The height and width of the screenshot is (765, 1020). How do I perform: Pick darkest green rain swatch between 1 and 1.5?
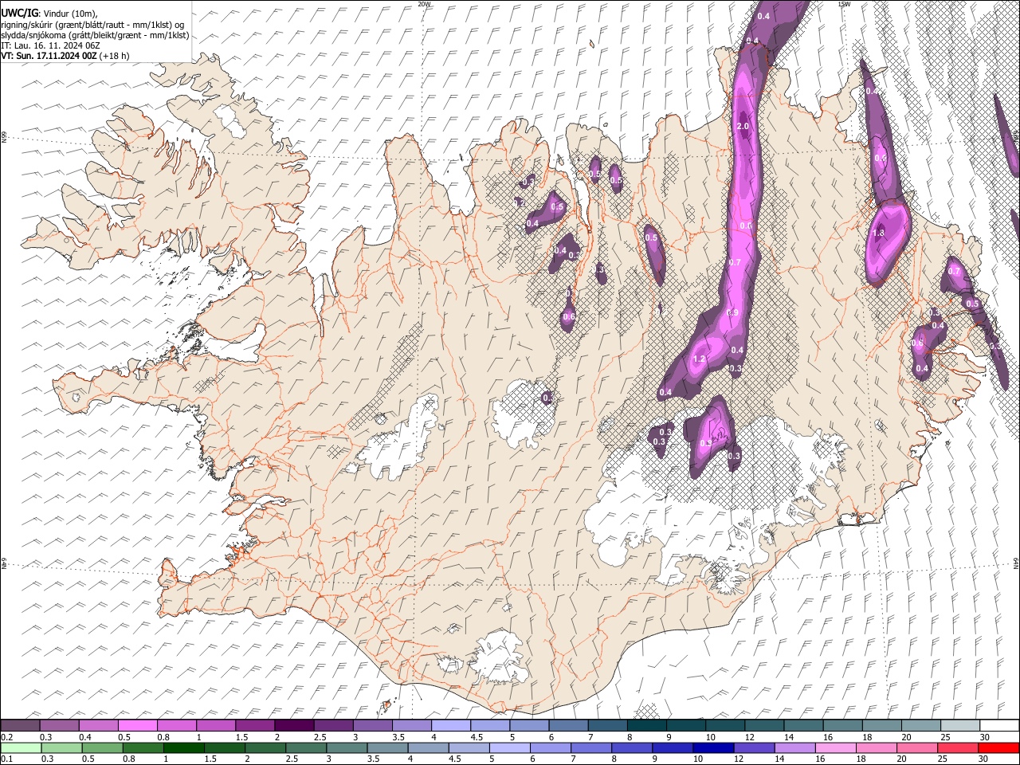coord(183,747)
